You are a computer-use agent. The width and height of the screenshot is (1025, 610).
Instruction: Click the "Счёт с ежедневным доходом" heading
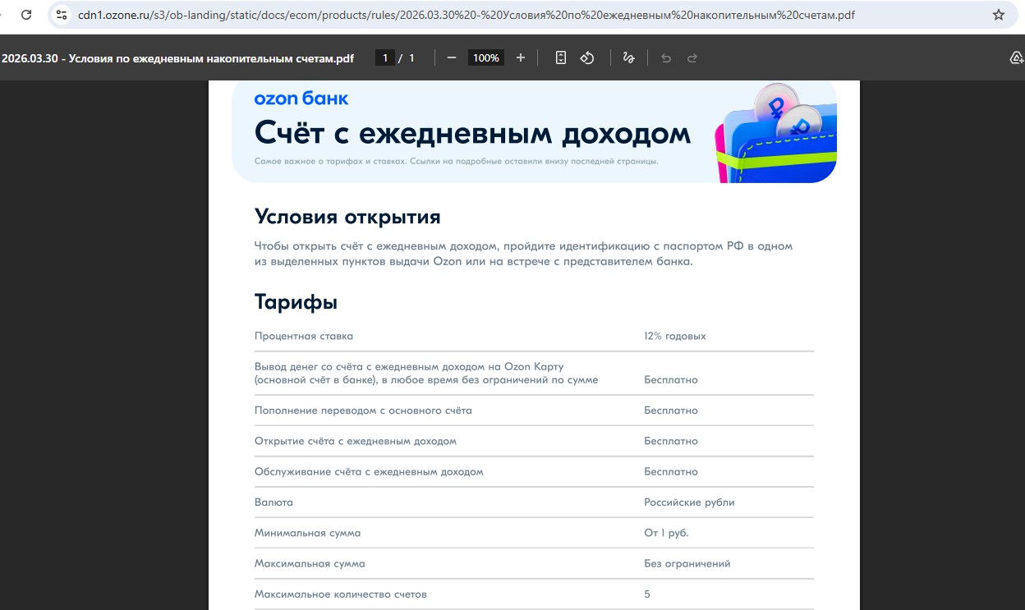coord(472,132)
